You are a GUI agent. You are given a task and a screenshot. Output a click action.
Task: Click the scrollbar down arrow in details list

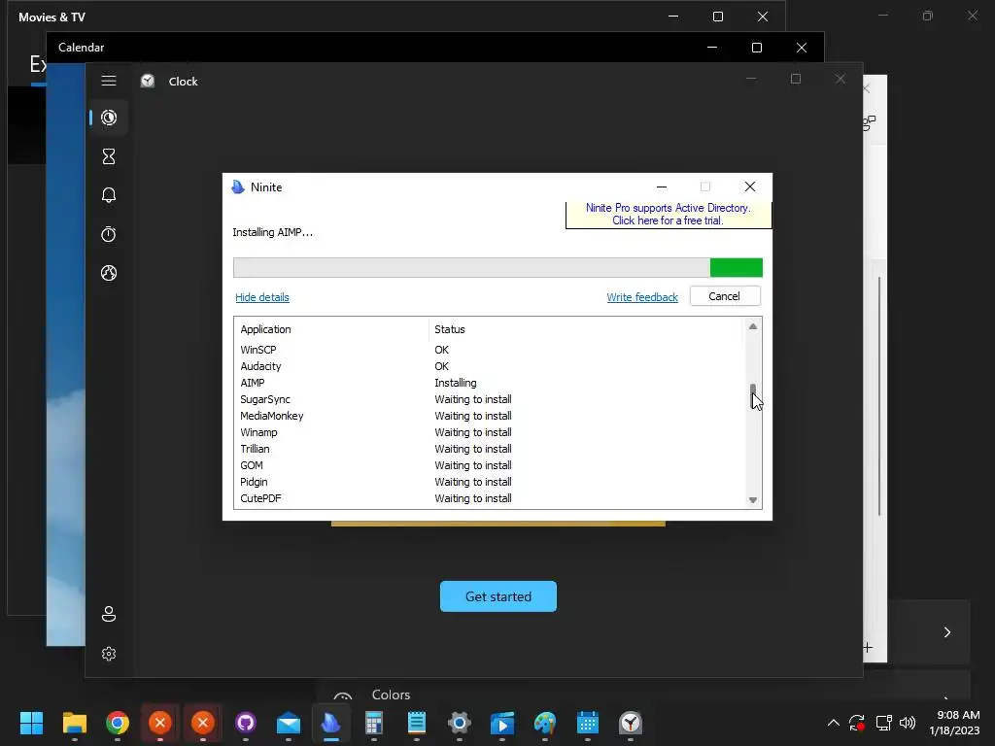753,500
